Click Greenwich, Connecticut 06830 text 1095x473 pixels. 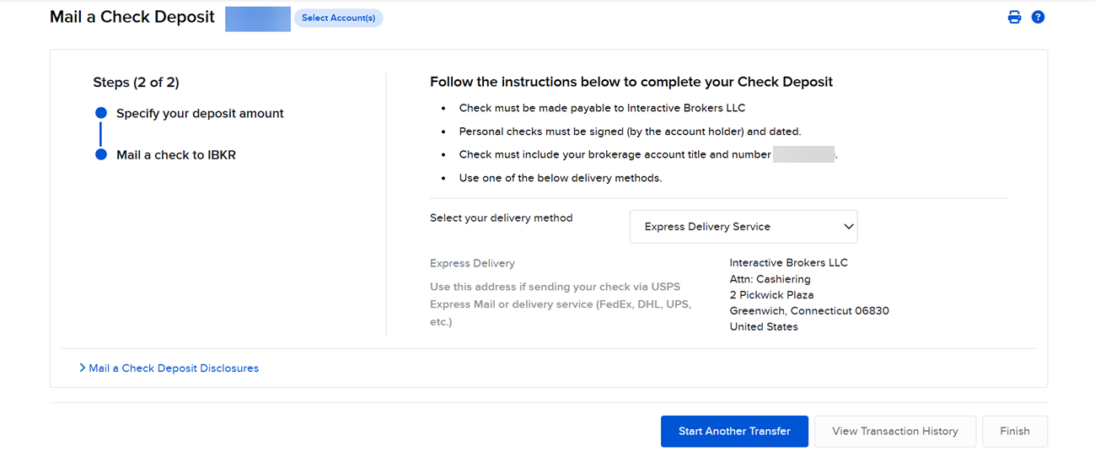809,310
